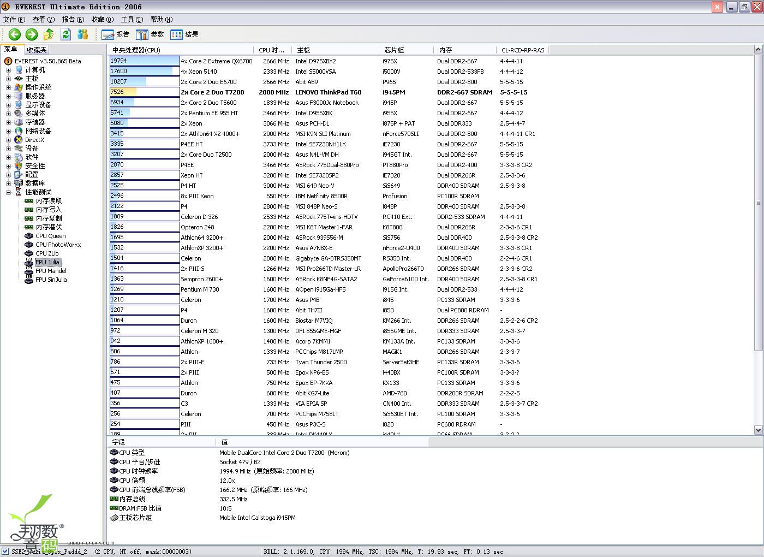The height and width of the screenshot is (557, 764).
Task: Click the green Forward arrow
Action: pyautogui.click(x=32, y=34)
